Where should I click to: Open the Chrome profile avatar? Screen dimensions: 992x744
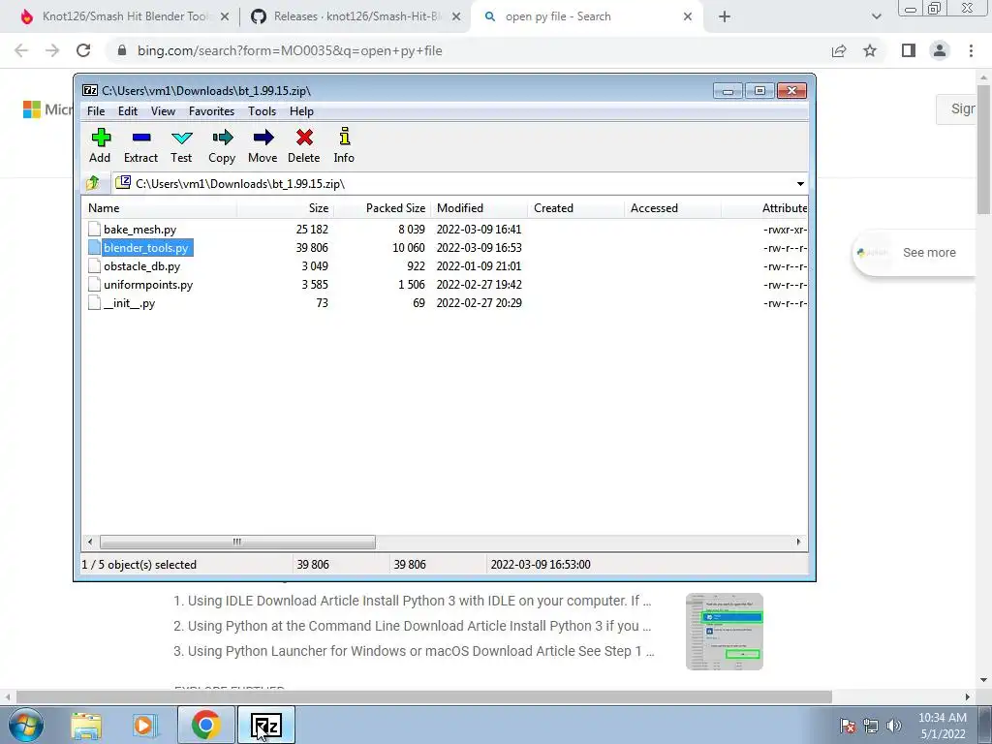click(940, 50)
